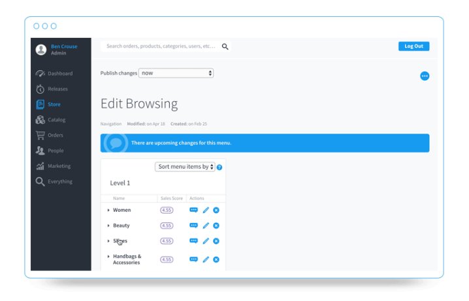Viewport: 469px width, 301px height.
Task: Click the Beauty sales score badge
Action: (167, 225)
